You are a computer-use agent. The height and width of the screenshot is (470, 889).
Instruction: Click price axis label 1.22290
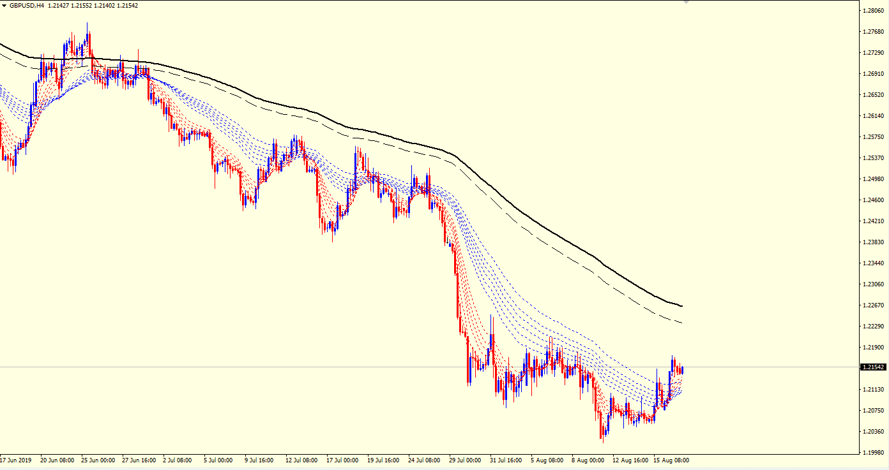click(x=872, y=327)
